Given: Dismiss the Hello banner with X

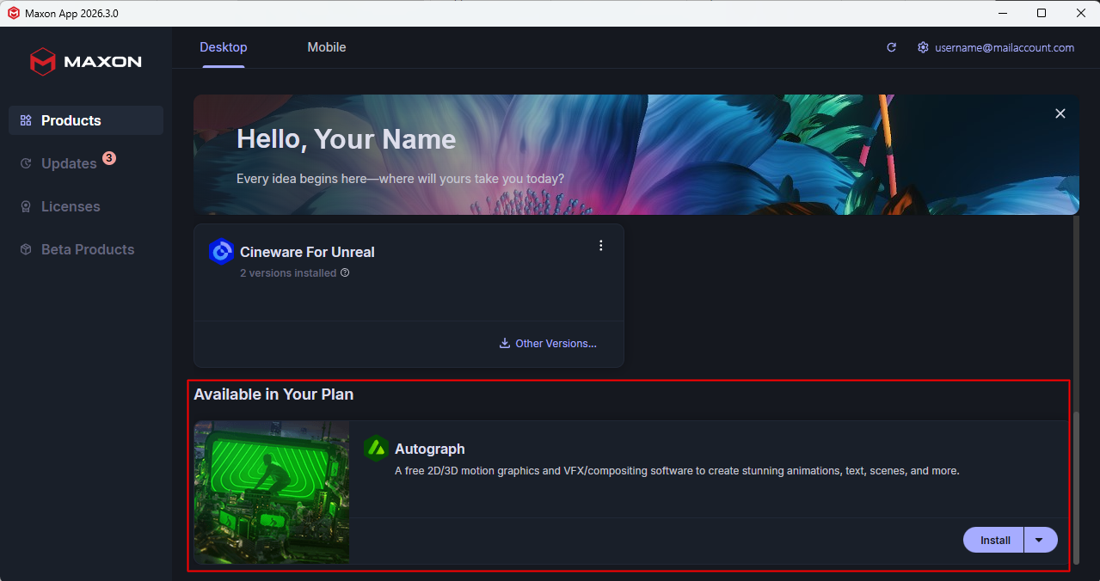Looking at the screenshot, I should 1060,113.
